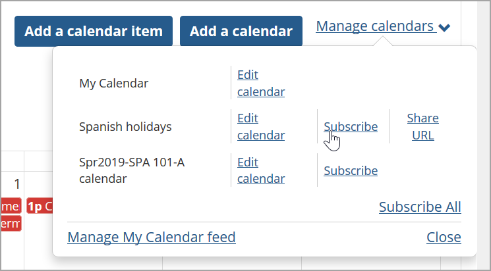
Task: Open Manage My Calendar feed
Action: click(x=151, y=237)
